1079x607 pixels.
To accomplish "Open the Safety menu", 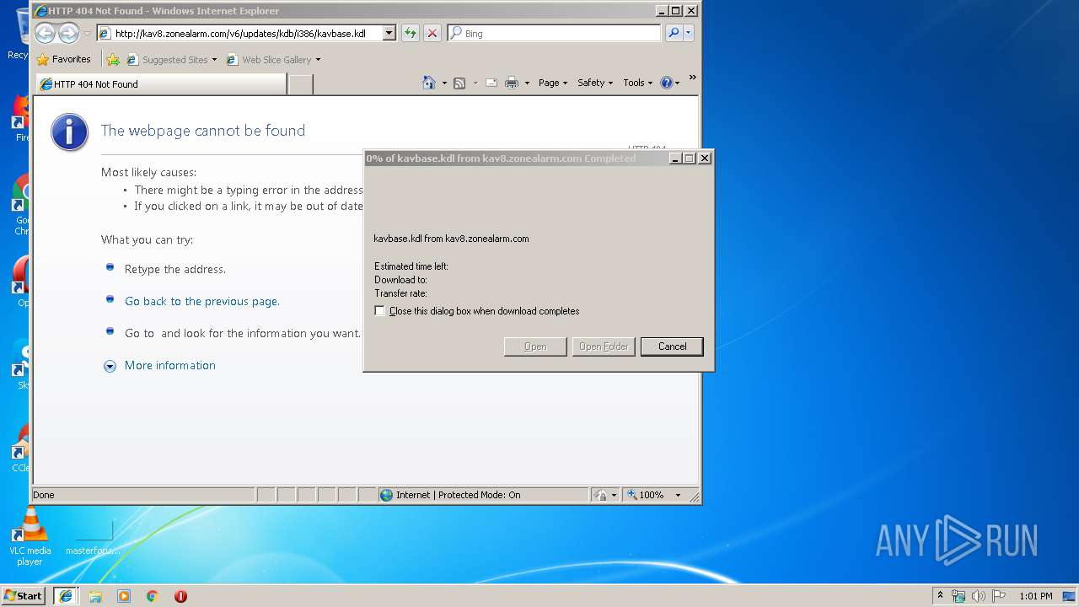I will pos(595,83).
